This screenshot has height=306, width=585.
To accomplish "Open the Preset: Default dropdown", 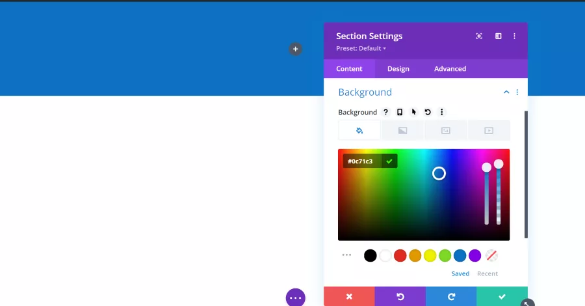I will pos(361,48).
